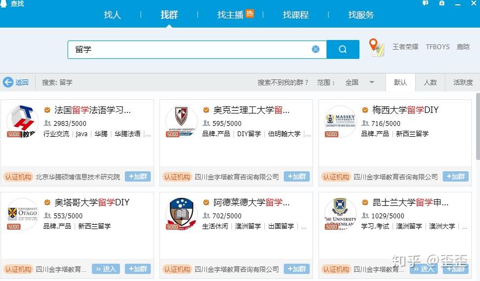The image size is (480, 281).
Task: Click the 学习.考试 tag under 昆士兰大学
Action: [375, 226]
